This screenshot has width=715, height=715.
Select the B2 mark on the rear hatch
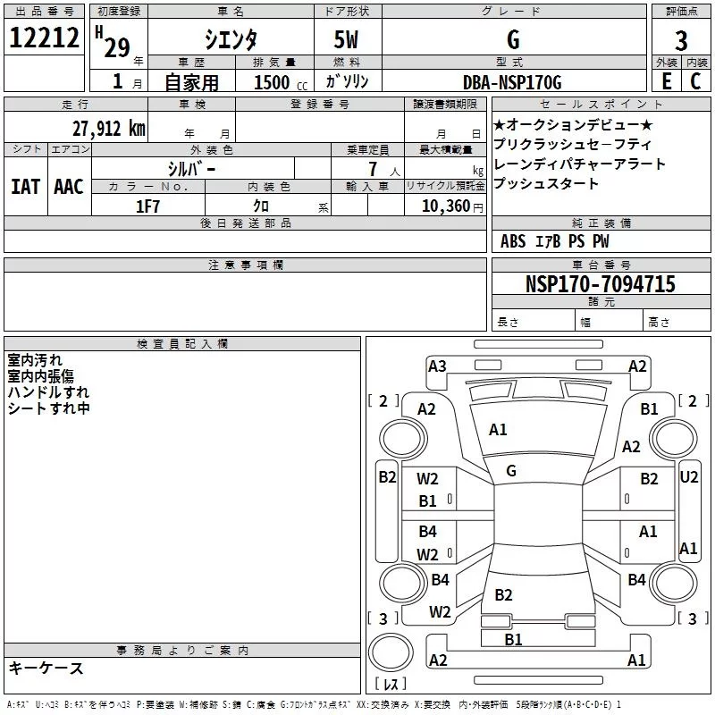503,595
